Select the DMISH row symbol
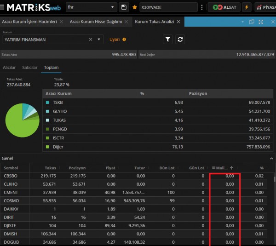The image size is (276, 246). click(11, 234)
